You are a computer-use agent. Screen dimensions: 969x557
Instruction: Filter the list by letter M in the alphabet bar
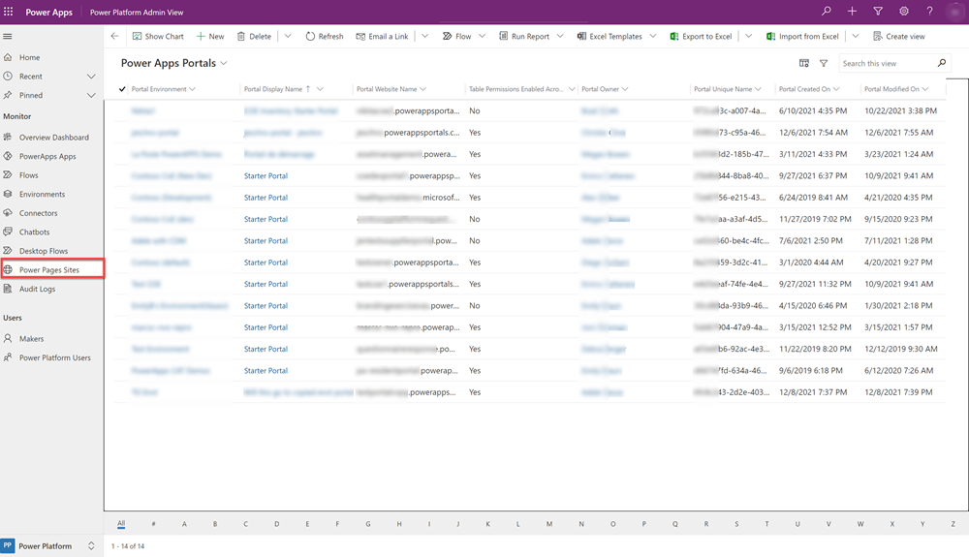[548, 524]
